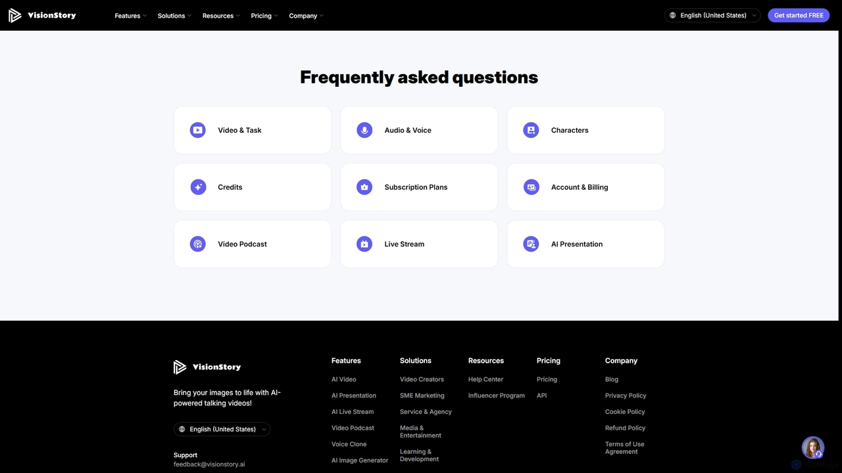The image size is (842, 473).
Task: Open the Video Podcast FAQ card
Action: click(x=253, y=244)
